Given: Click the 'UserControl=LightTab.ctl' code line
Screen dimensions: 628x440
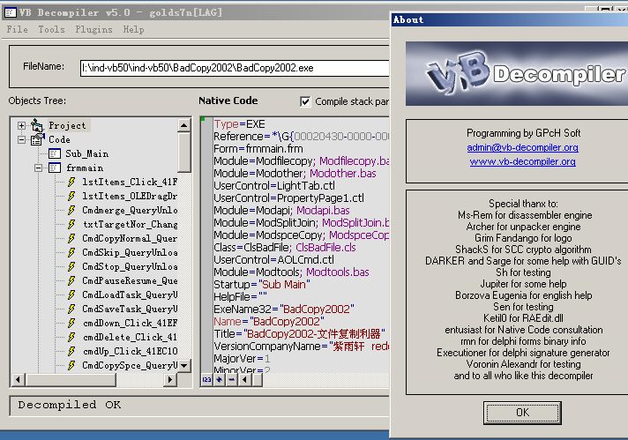Looking at the screenshot, I should click(274, 186).
